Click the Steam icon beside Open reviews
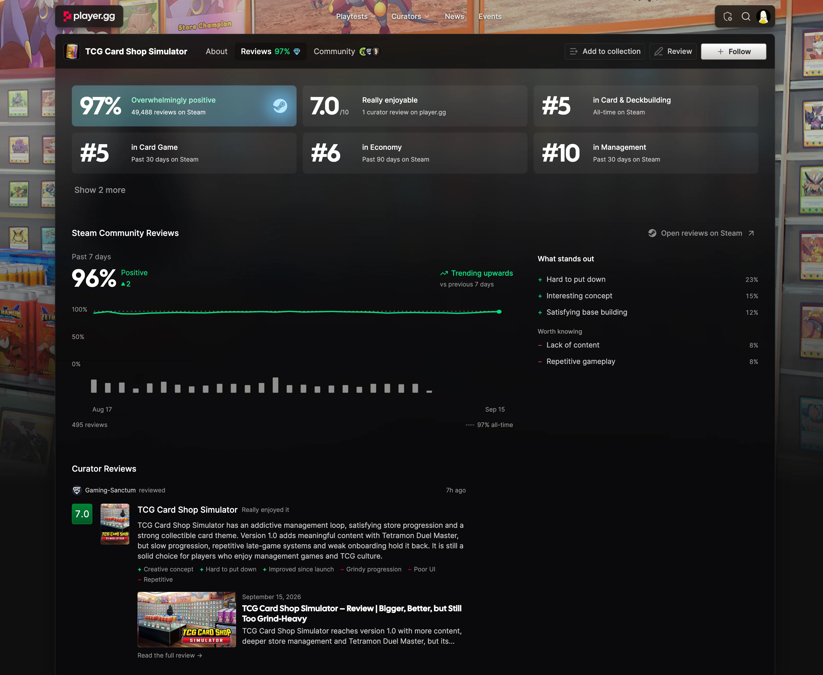The height and width of the screenshot is (675, 823). pos(652,233)
